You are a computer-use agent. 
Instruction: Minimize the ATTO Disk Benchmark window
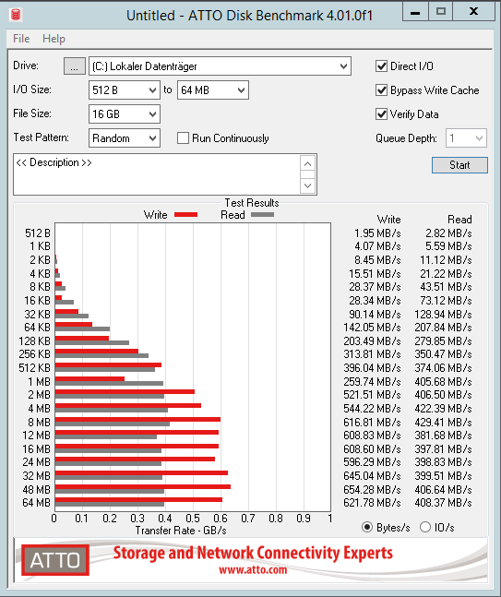click(x=415, y=11)
